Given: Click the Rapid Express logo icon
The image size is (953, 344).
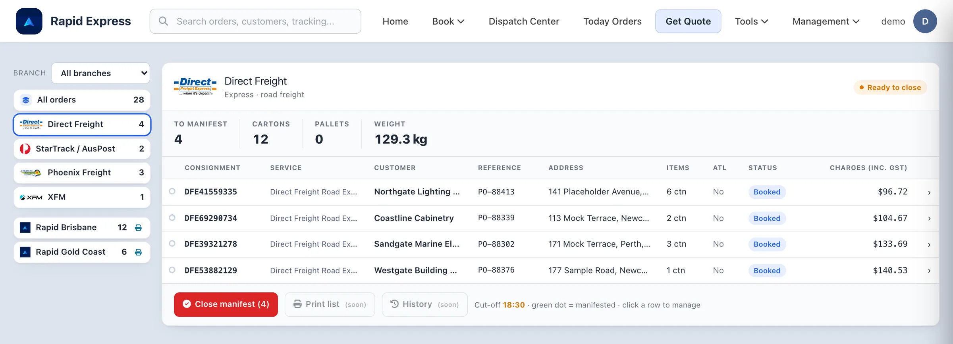Looking at the screenshot, I should pos(29,21).
